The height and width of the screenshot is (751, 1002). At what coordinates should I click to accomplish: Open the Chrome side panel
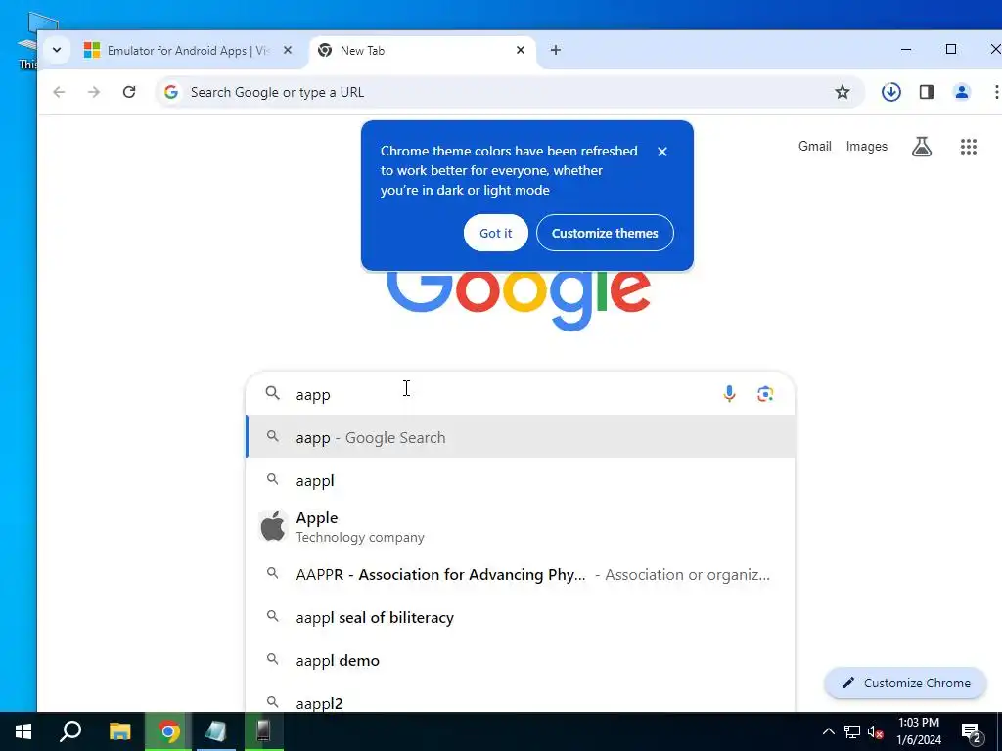tap(927, 92)
